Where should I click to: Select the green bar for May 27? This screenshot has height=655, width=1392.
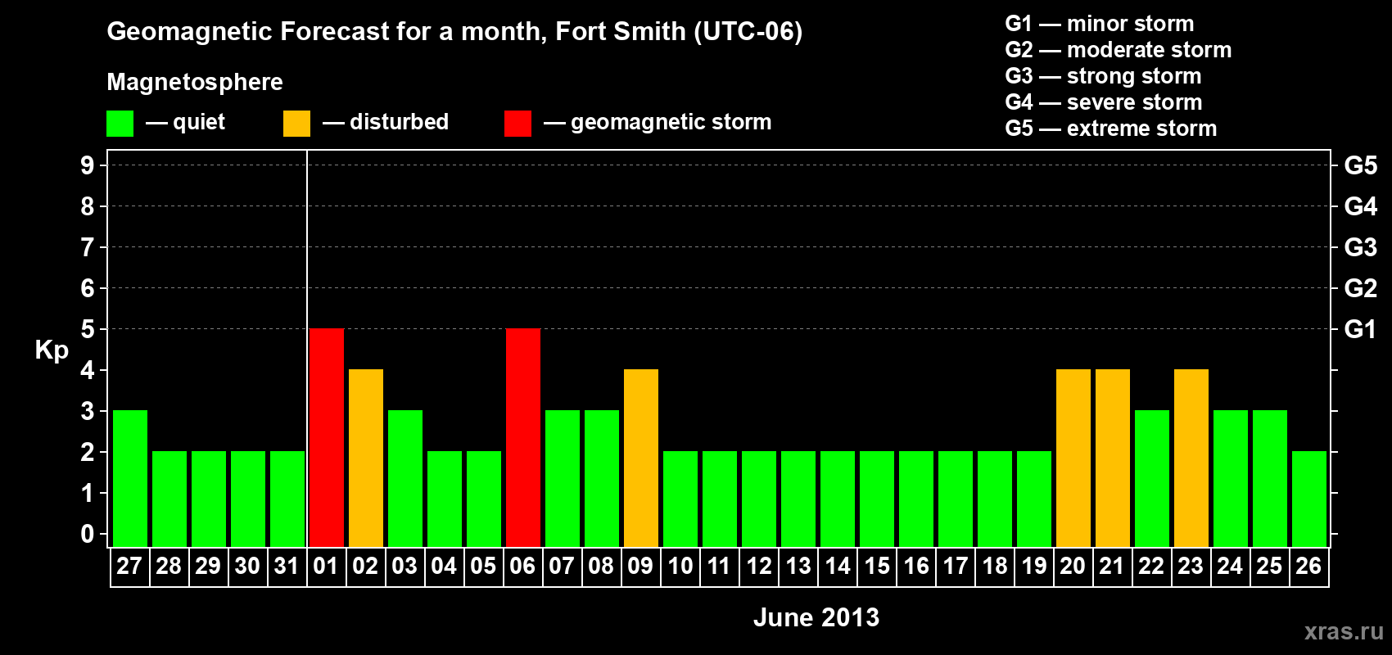coord(130,478)
